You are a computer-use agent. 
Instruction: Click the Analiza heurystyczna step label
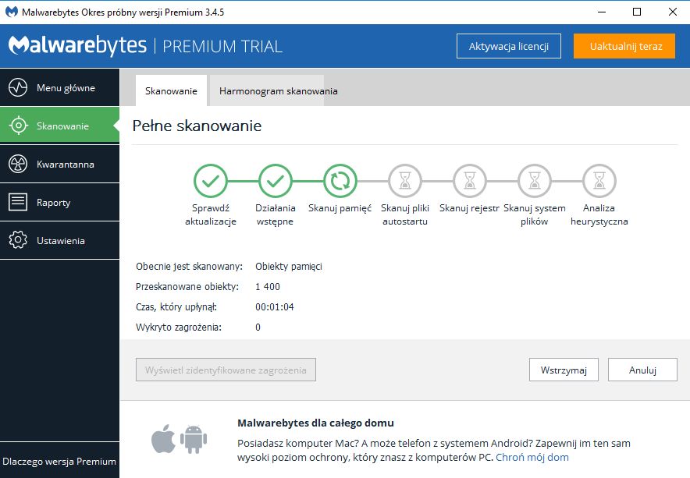coord(599,214)
